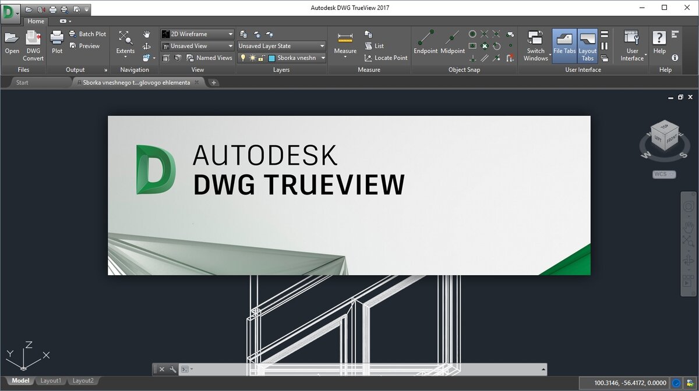Click the Sborka vneshn layer color swatch
The image size is (699, 391).
pyautogui.click(x=272, y=58)
